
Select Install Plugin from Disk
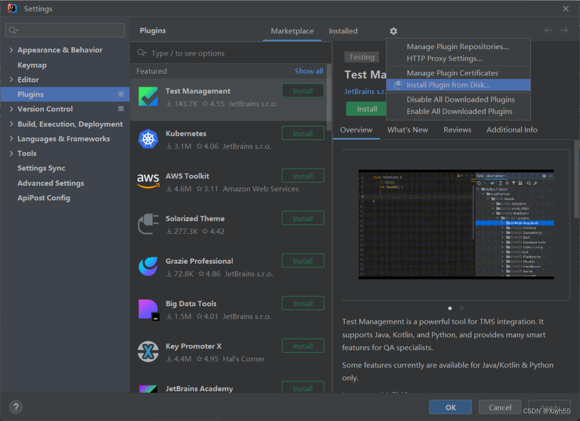tap(459, 85)
